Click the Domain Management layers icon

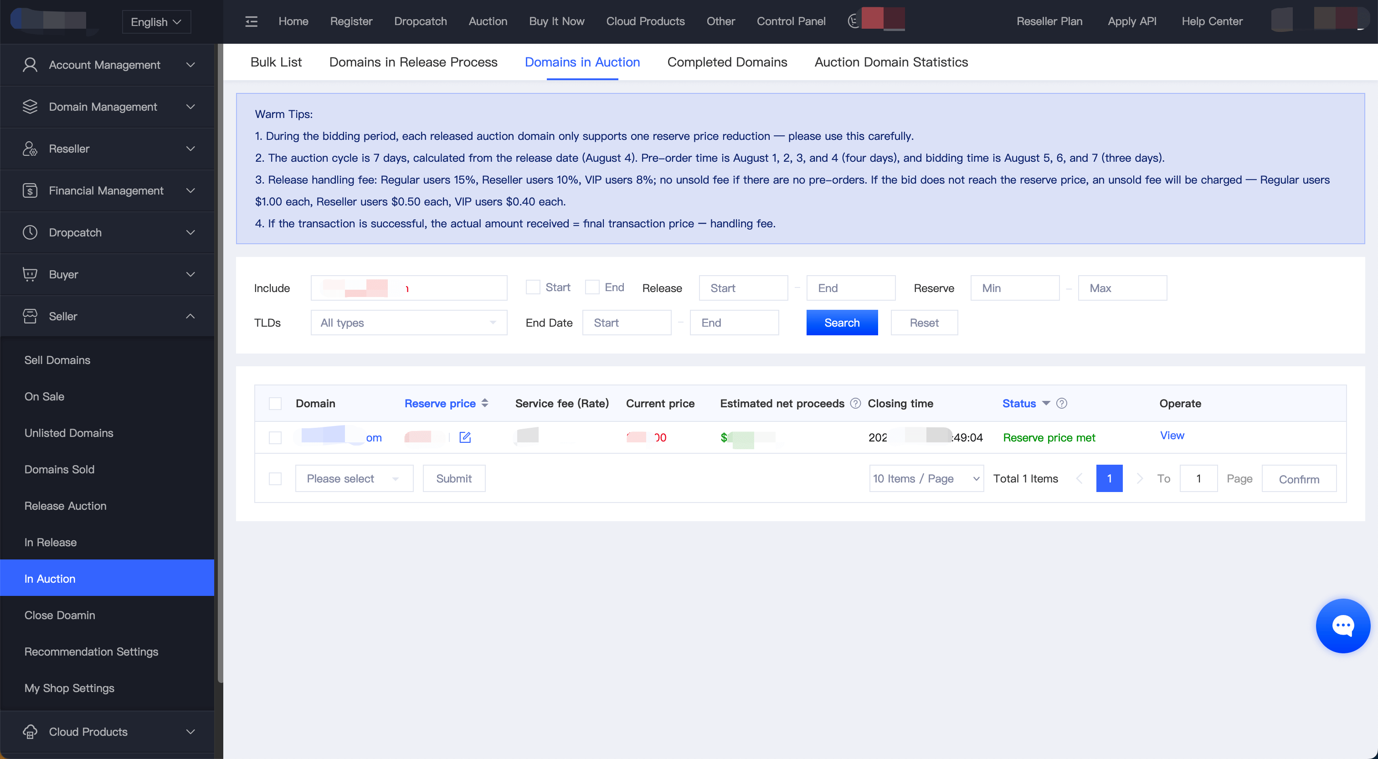coord(30,107)
